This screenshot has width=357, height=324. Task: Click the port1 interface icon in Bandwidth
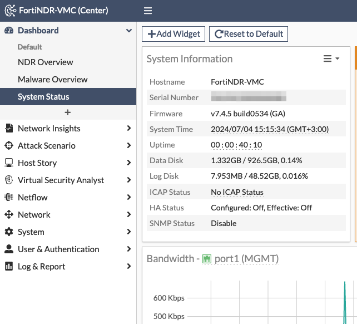[x=207, y=259]
